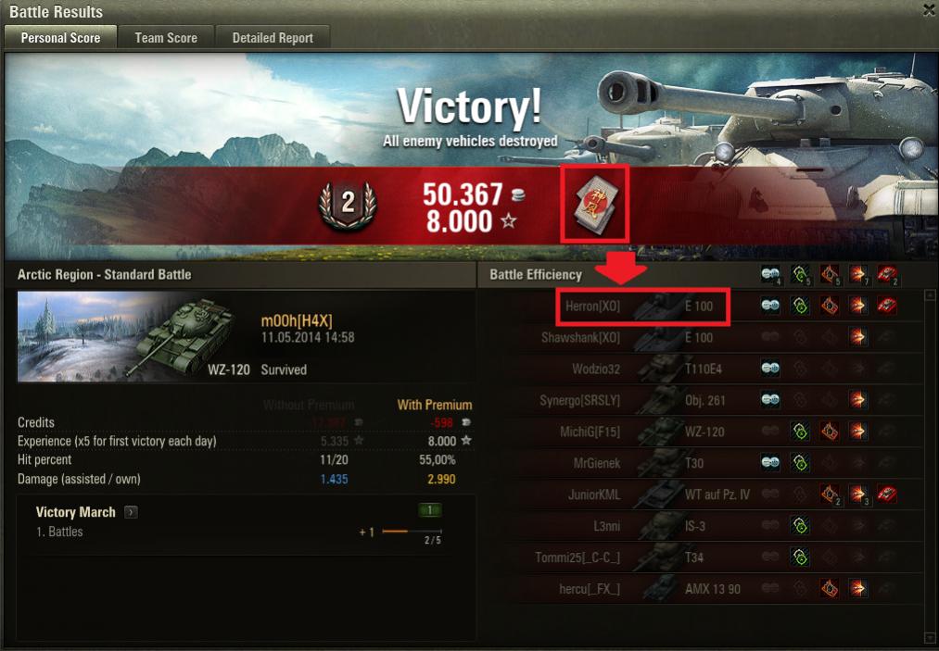The width and height of the screenshot is (939, 651).
Task: Click the Victory March mission title
Action: pos(75,512)
